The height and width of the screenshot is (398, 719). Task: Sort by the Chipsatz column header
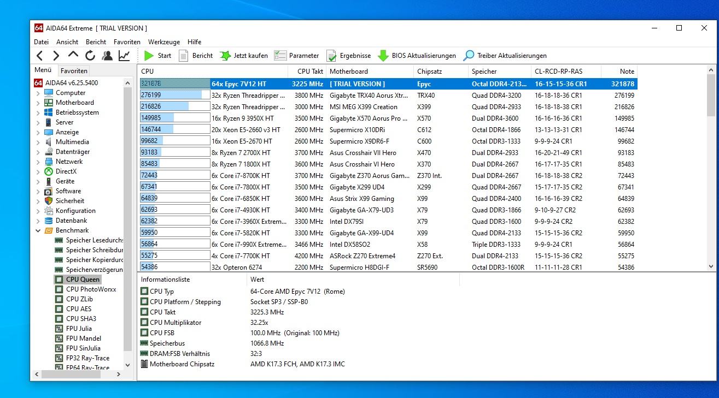coord(441,72)
